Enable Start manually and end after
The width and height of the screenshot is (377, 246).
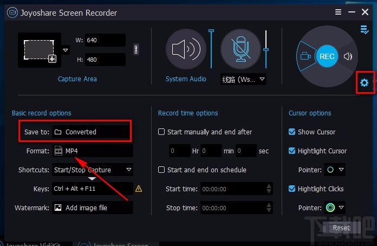click(x=161, y=132)
